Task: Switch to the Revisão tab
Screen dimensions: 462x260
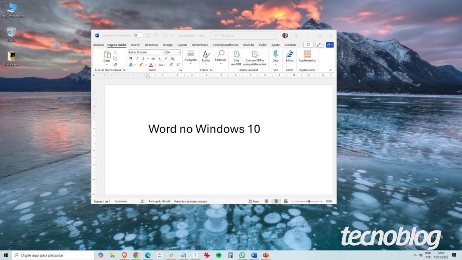Action: point(248,45)
